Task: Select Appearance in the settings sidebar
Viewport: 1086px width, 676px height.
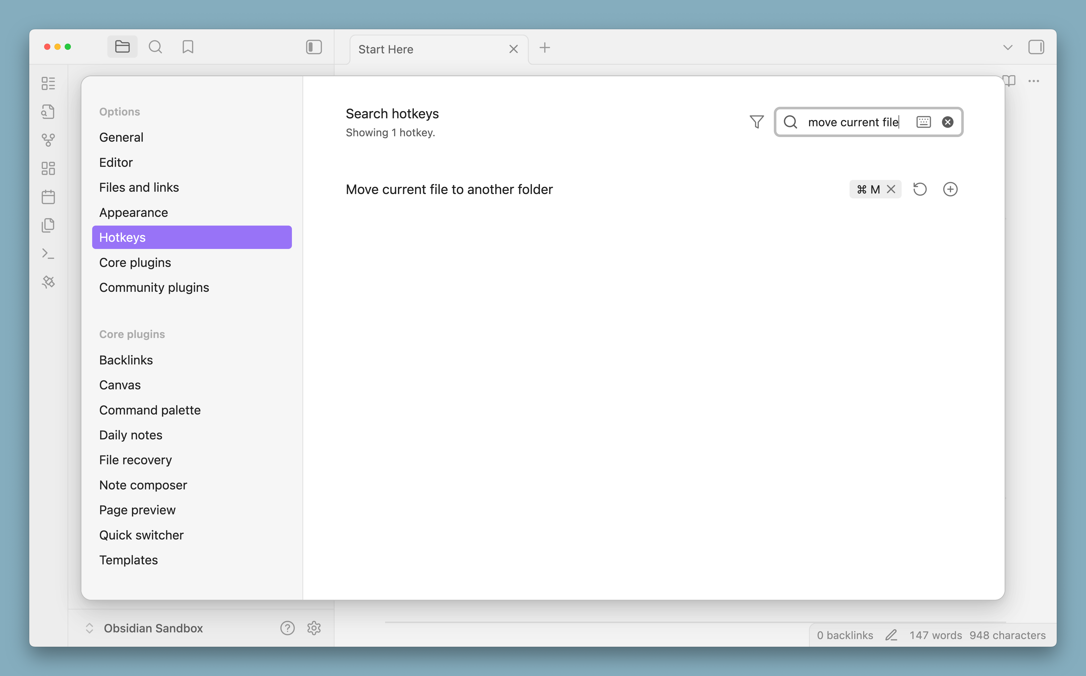Action: coord(133,212)
